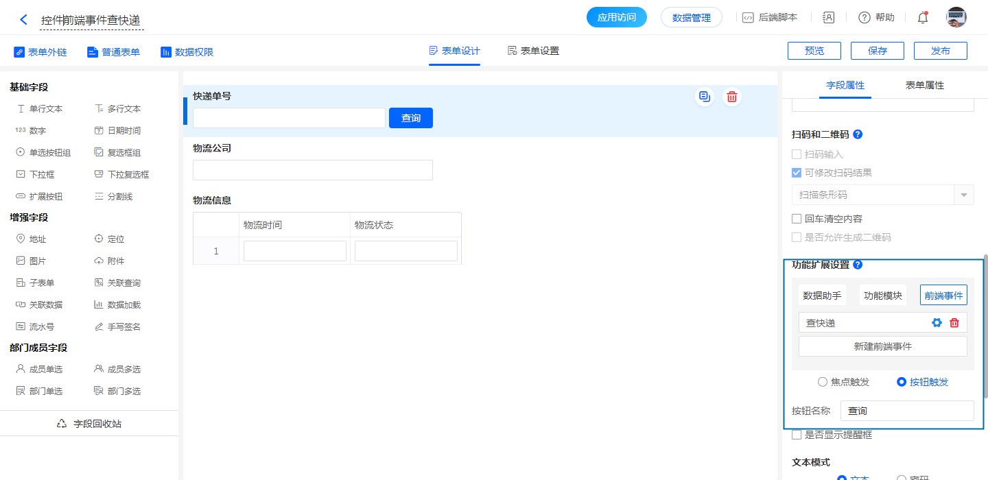Open settings gear for 查快递 event
This screenshot has width=988, height=480.
pyautogui.click(x=936, y=323)
